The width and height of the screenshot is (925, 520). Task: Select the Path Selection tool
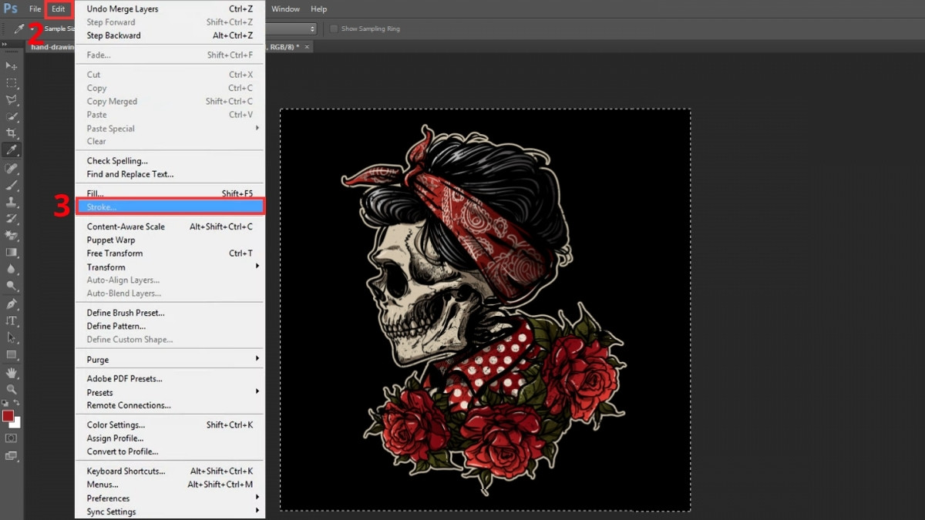click(x=12, y=338)
